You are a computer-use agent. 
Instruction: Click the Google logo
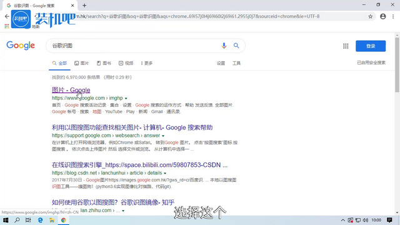[21, 46]
